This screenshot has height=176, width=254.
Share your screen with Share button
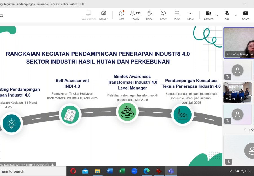(246, 15)
